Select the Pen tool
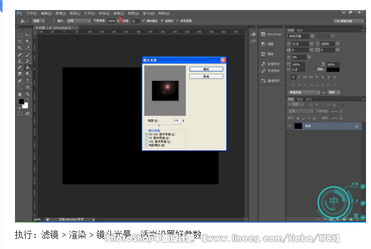Screen dimensions: 371x249 pyautogui.click(x=20, y=81)
